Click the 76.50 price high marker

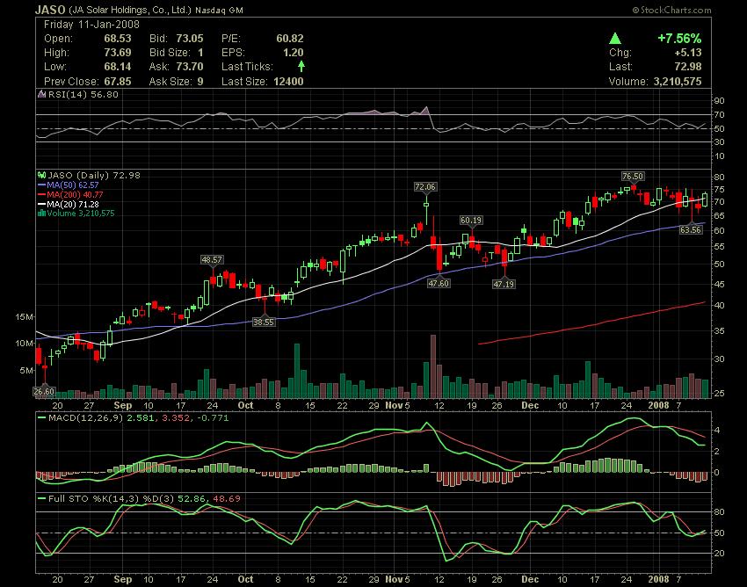point(633,177)
